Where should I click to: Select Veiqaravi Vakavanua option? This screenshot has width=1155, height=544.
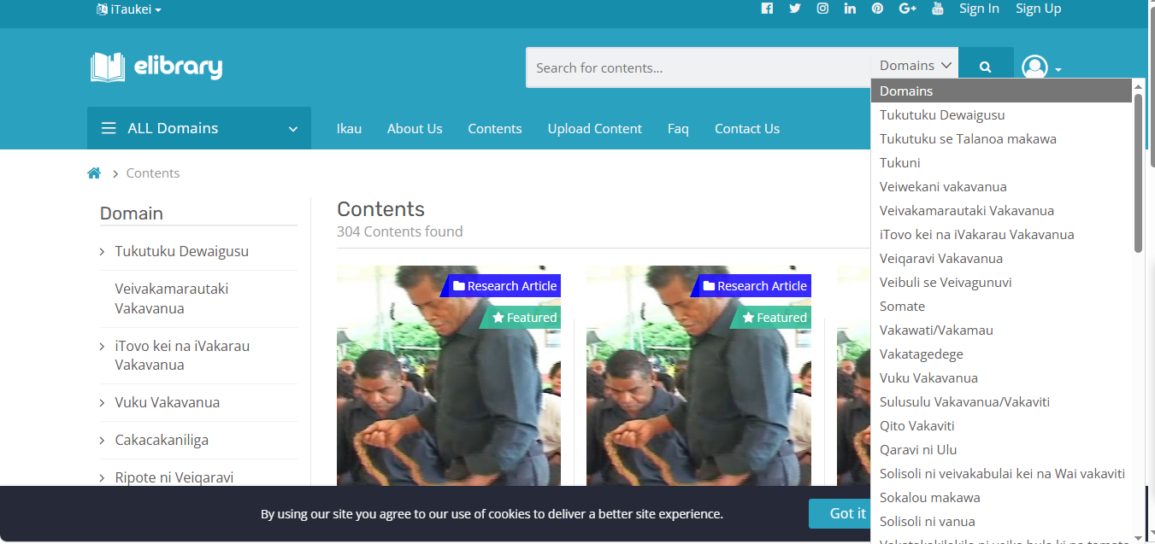pyautogui.click(x=1001, y=258)
